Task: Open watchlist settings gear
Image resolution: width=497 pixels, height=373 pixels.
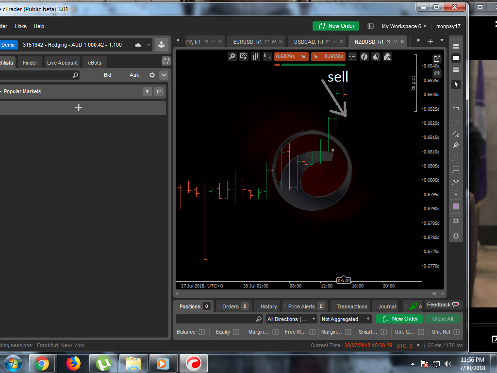Action: (152, 75)
